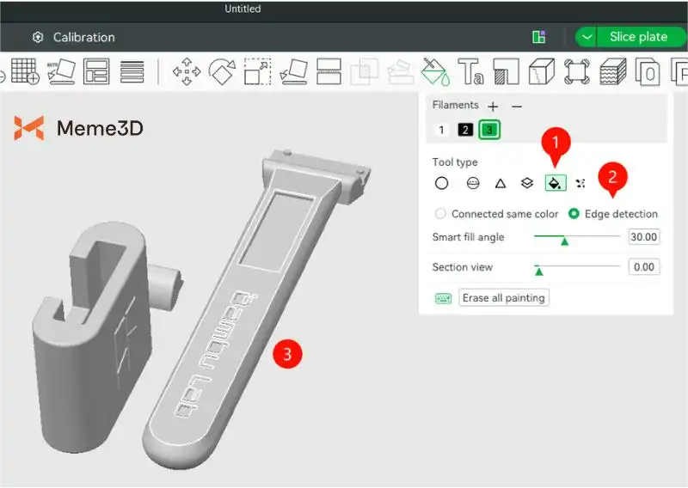688x488 pixels.
Task: Open the Color painting tool in toolbar
Action: point(435,71)
